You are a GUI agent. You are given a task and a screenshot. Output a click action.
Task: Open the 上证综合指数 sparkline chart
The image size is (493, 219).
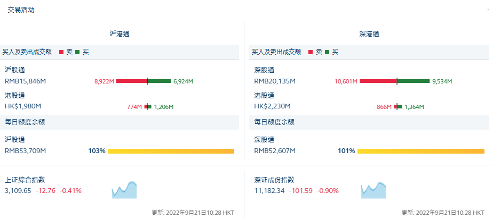[x=124, y=190]
